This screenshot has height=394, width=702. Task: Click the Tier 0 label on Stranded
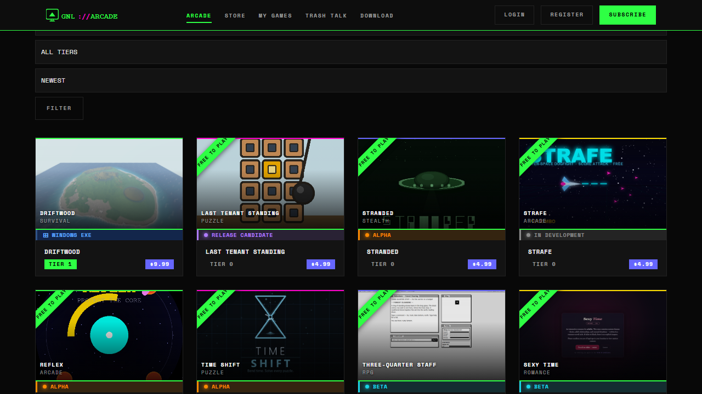click(383, 264)
